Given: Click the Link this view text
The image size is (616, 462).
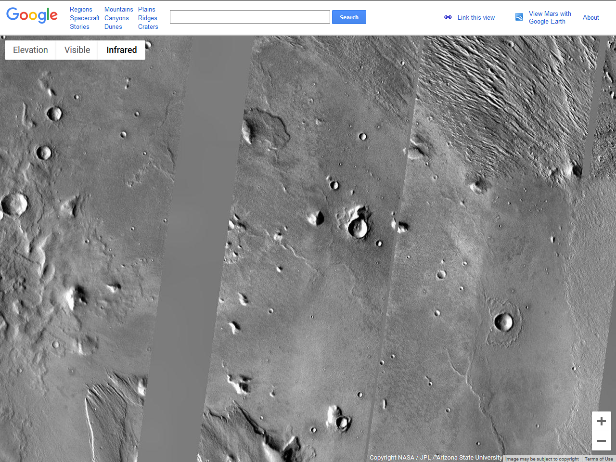Looking at the screenshot, I should (x=476, y=17).
